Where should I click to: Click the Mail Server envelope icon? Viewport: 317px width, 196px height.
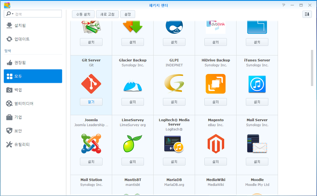[x=257, y=143]
